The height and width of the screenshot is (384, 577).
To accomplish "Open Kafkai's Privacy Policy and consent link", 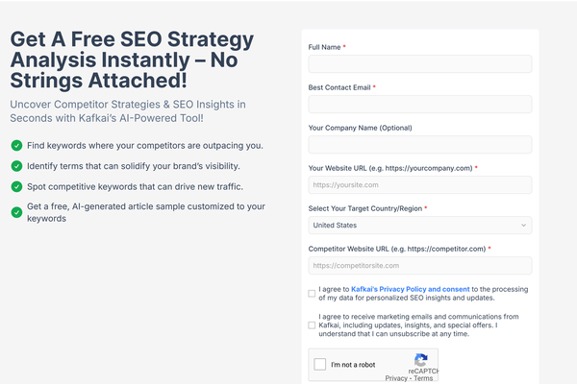I will tap(411, 289).
